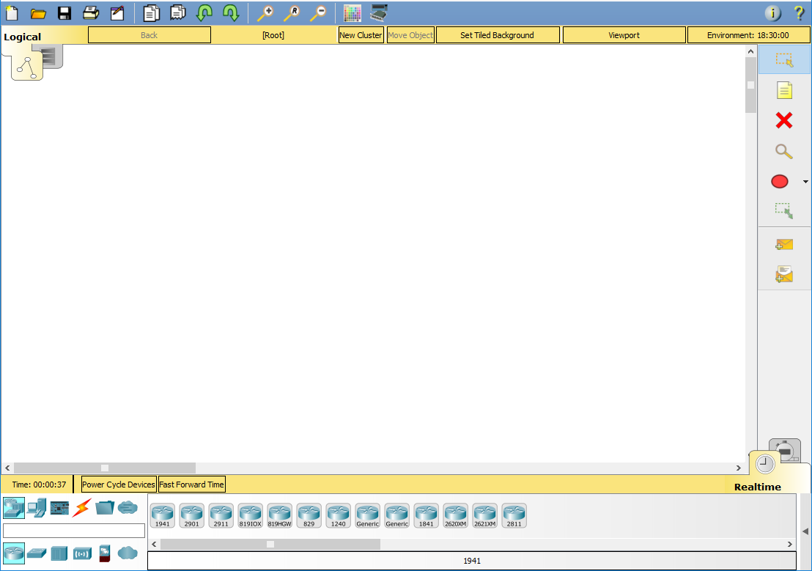Click the Back button
Viewport: 812px width, 571px height.
click(x=150, y=35)
